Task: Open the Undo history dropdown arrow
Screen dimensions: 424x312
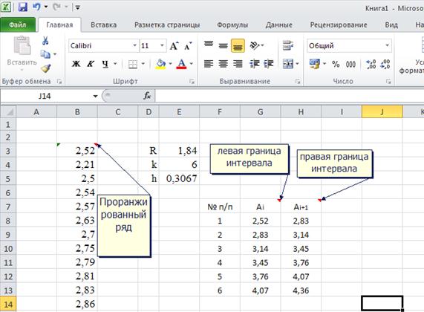Action: tap(46, 7)
